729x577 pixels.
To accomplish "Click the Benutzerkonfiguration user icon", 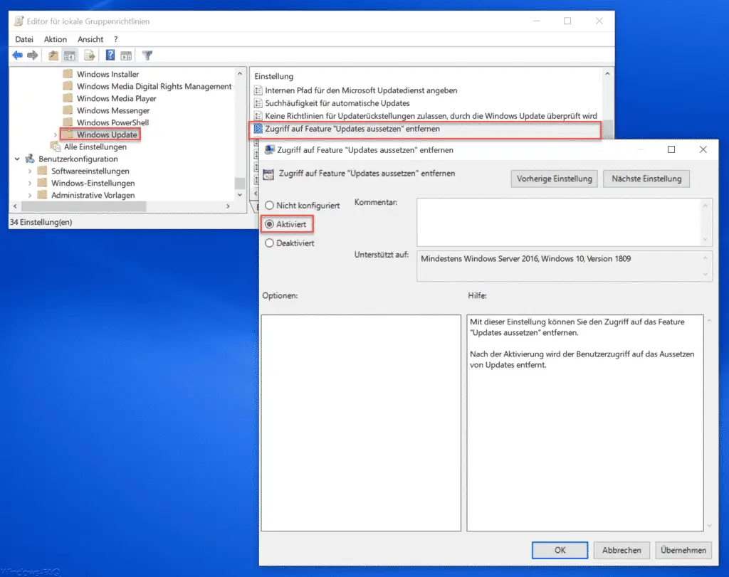I will tap(30, 159).
